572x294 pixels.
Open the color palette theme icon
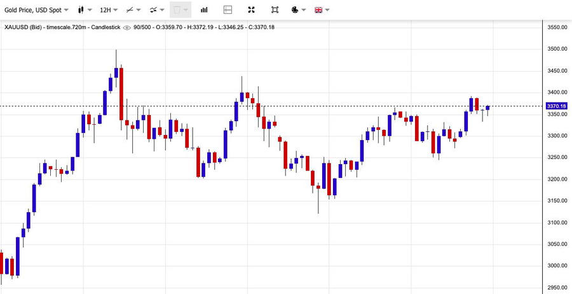[294, 10]
